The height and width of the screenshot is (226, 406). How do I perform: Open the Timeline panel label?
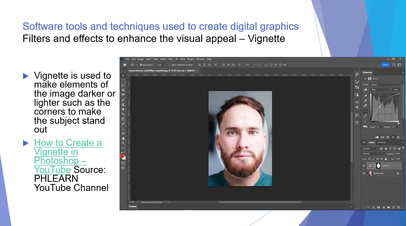point(133,206)
